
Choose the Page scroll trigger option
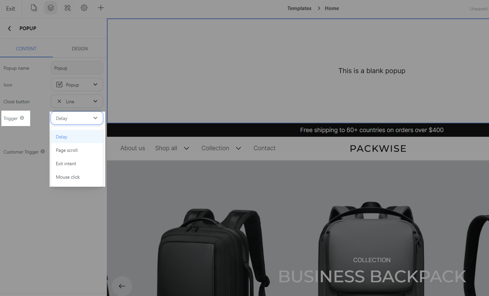77,150
